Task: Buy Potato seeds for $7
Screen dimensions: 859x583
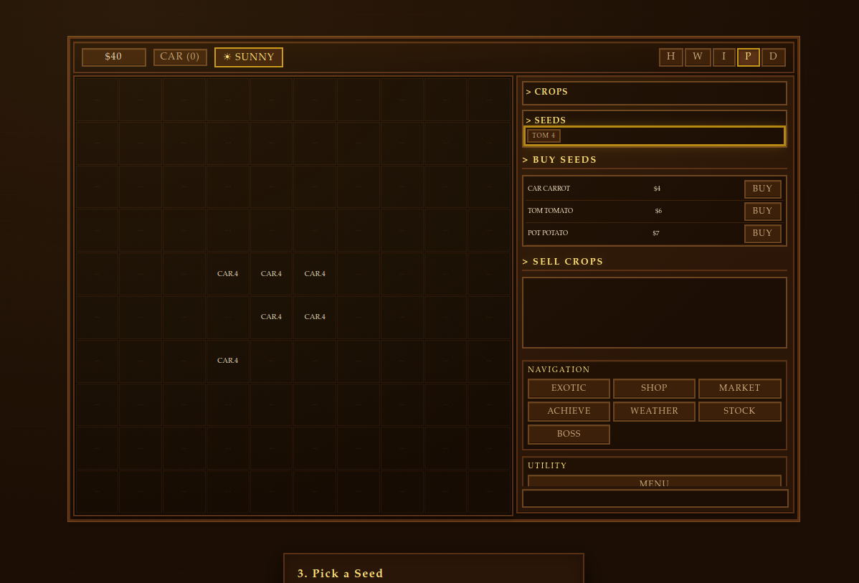Action: pos(762,234)
